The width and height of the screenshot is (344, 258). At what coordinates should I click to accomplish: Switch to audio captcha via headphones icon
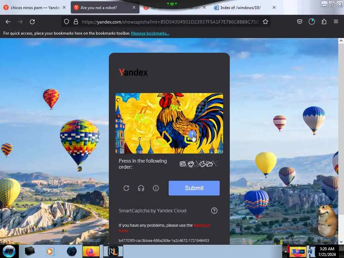141,188
